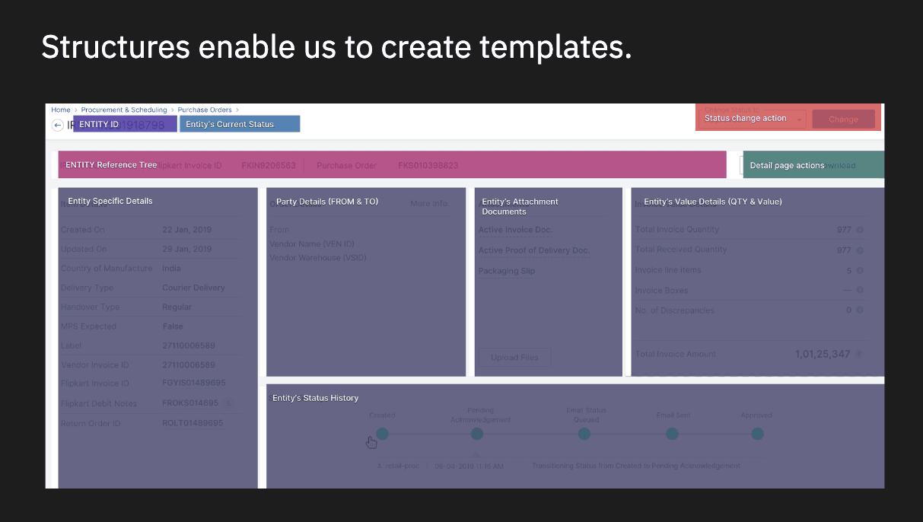Select the Email Sent status marker
Screen dimensions: 923x522
click(672, 434)
